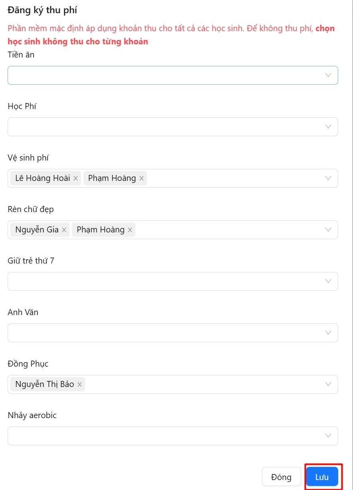Screen dimensions: 353x490
Task: Open the Rèn chữ đẹp dropdown arrow
Action: coord(328,230)
